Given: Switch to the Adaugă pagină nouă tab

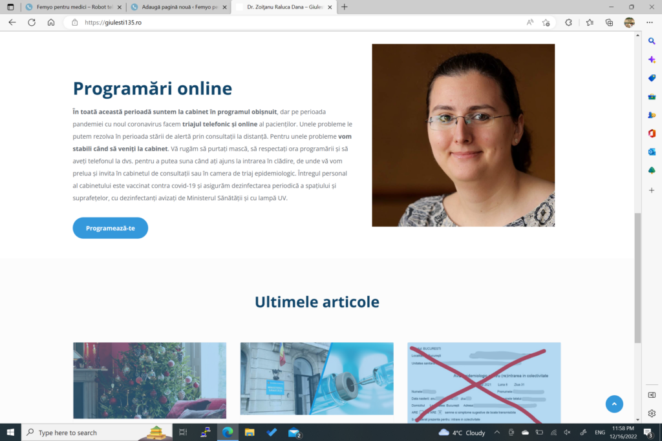Looking at the screenshot, I should [178, 7].
